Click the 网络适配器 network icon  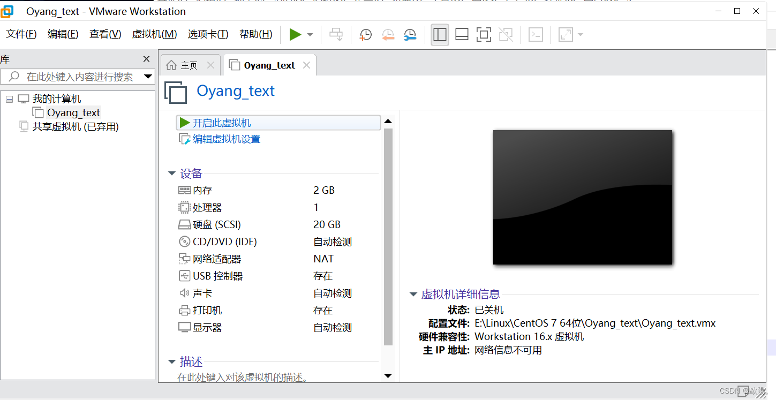(184, 259)
